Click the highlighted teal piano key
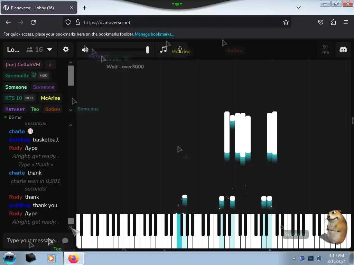Viewport: 354px width, 265px height. tap(179, 231)
